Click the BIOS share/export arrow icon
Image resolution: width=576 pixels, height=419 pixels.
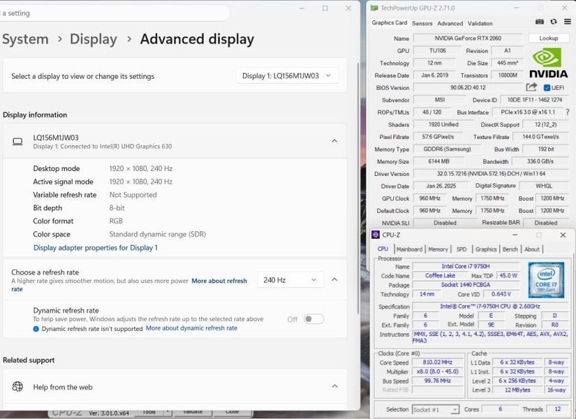(x=531, y=87)
